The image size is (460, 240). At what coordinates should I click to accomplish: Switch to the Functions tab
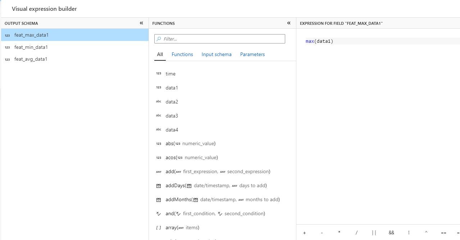tap(182, 54)
